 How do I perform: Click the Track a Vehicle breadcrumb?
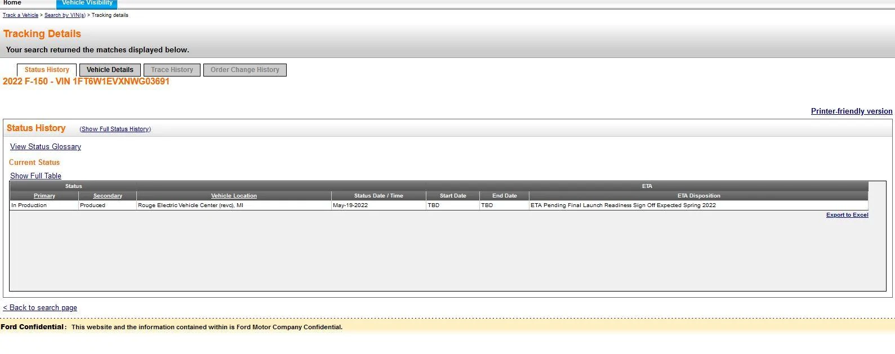pos(20,15)
